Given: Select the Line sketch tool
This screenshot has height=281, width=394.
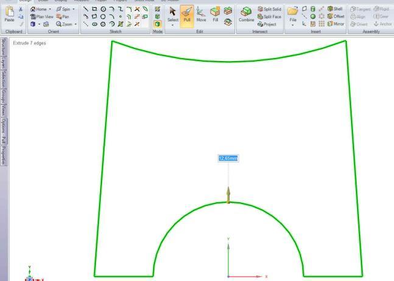Looking at the screenshot, I should coord(86,9).
